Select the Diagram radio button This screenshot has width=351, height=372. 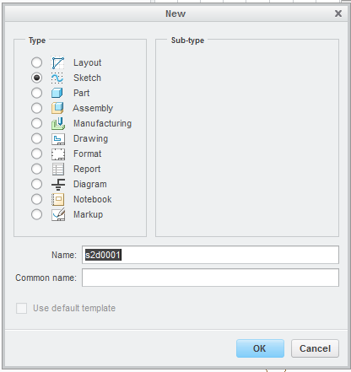tap(36, 184)
